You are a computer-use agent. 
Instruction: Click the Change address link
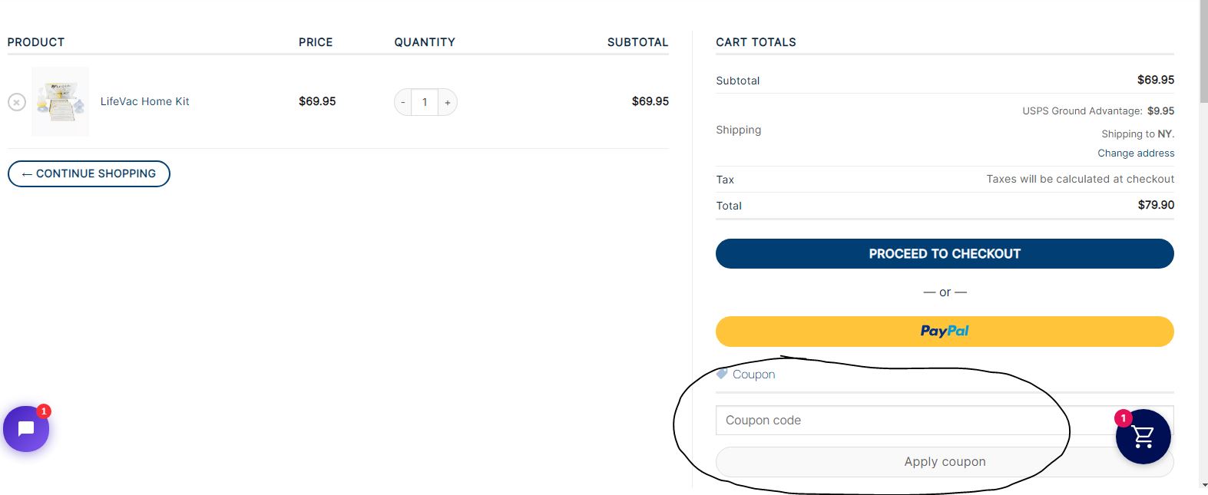[1135, 153]
